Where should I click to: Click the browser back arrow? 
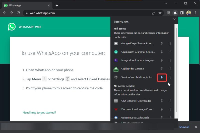pyautogui.click(x=4, y=13)
